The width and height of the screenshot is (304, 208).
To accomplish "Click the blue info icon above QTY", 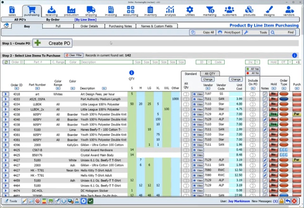I will tap(132, 73).
